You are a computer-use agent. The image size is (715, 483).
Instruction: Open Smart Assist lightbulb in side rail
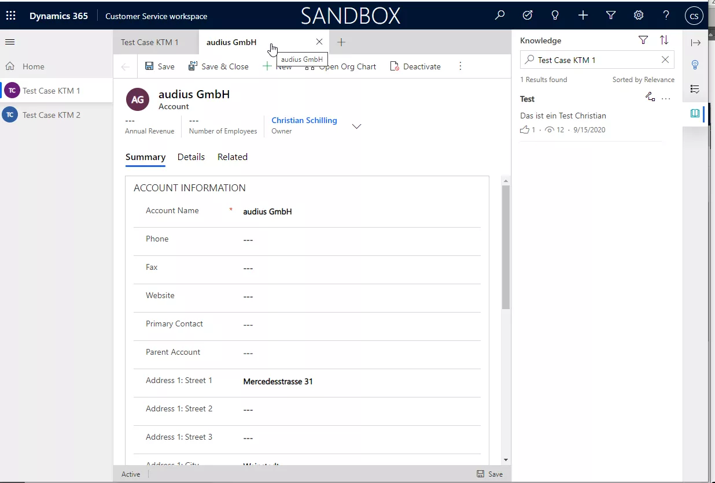coord(695,65)
